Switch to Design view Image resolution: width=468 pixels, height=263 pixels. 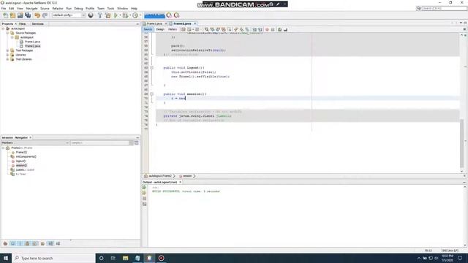[x=160, y=29]
